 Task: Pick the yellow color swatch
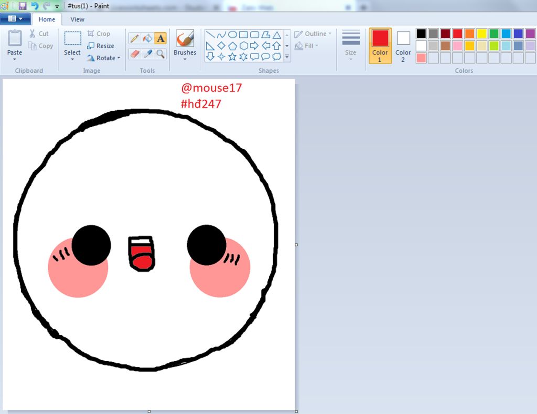[481, 34]
